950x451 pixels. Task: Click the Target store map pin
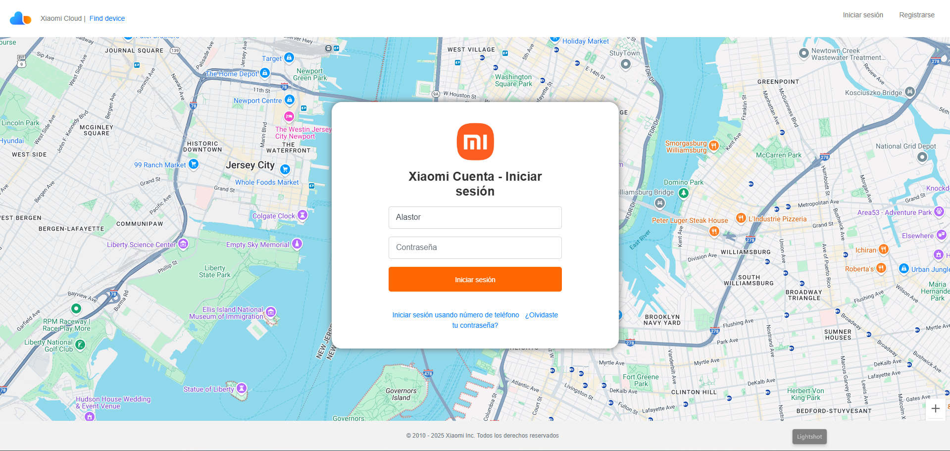click(290, 57)
